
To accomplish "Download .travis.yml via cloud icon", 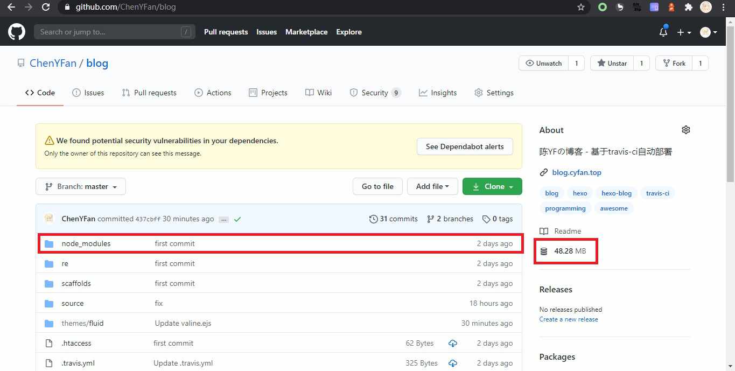I will point(453,363).
